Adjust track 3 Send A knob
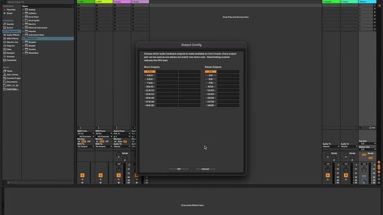The height and width of the screenshot is (215, 383). 118,155
